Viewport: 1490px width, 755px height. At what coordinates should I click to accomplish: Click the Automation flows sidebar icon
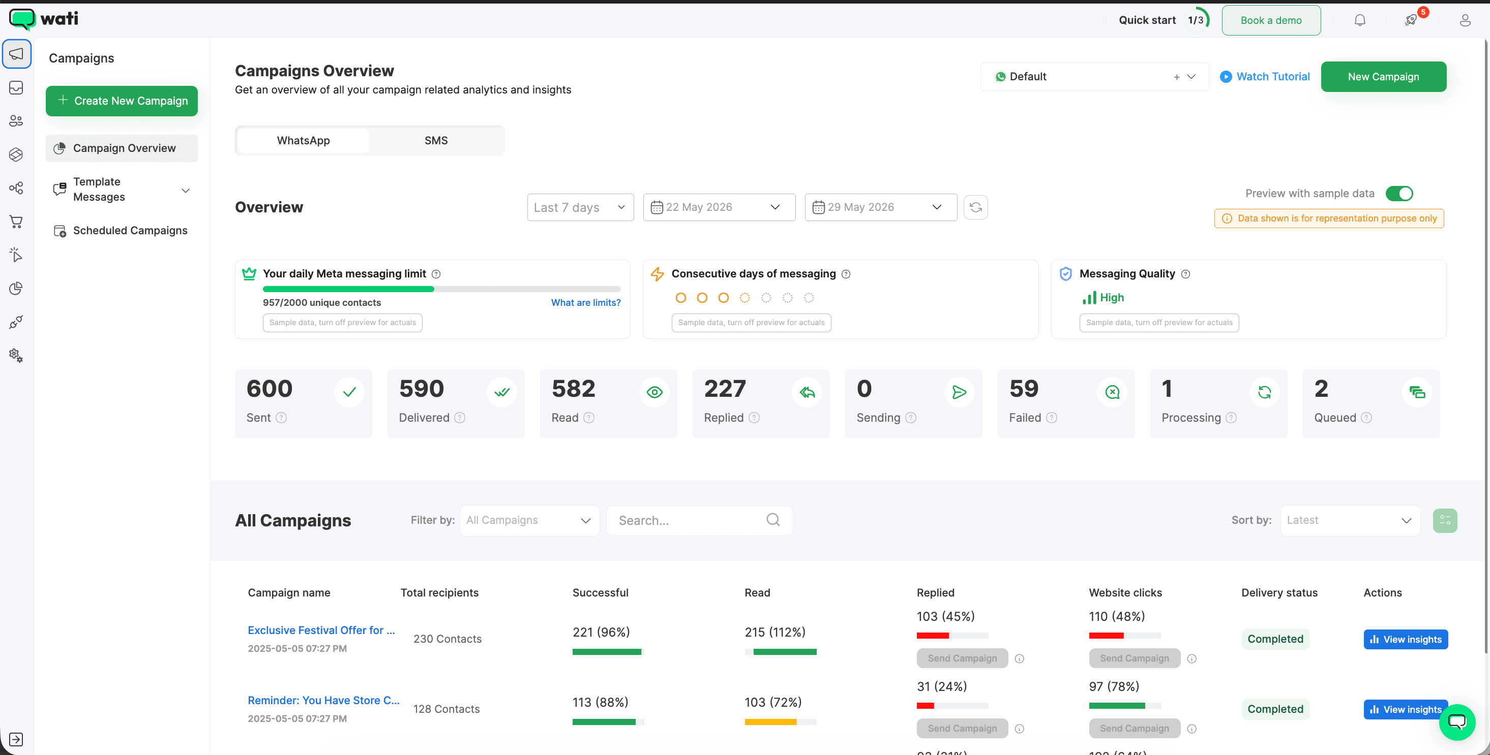pos(16,188)
